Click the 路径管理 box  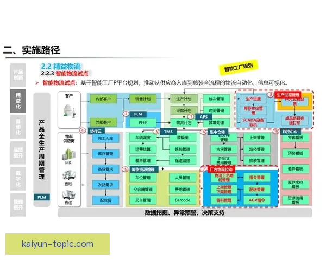point(257,149)
